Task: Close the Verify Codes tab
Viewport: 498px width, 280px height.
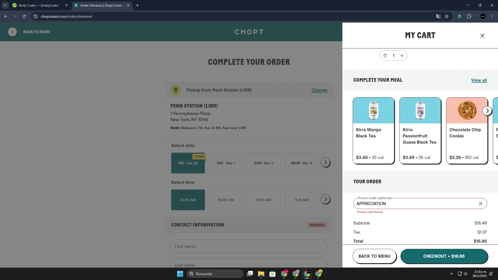Action: [x=66, y=5]
